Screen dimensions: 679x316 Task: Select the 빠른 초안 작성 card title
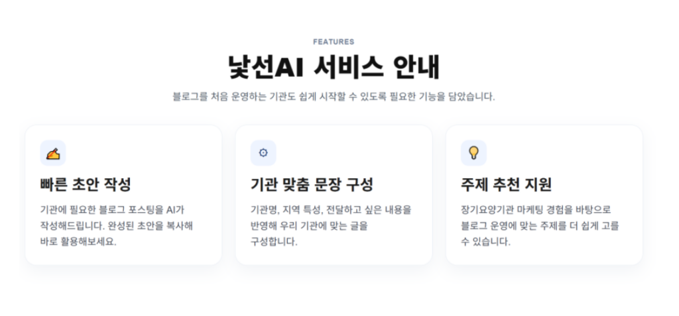pos(90,184)
